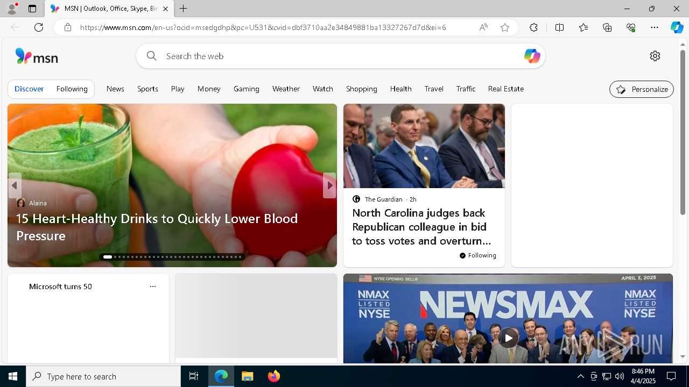
Task: Open the taskbar clock showing 8:46 PM
Action: (x=643, y=376)
